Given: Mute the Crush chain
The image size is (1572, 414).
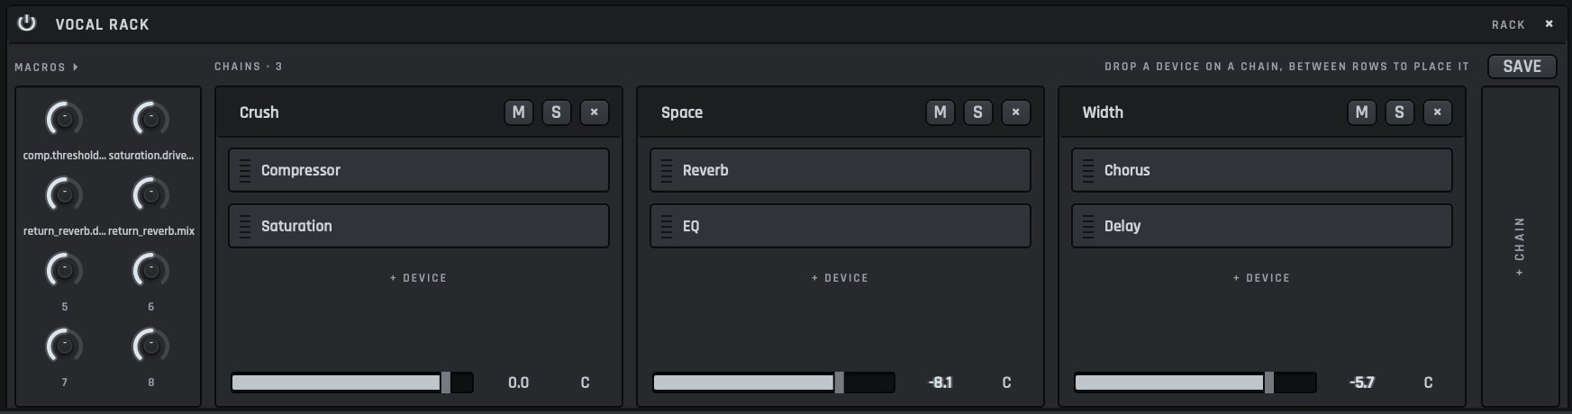Looking at the screenshot, I should (x=518, y=112).
